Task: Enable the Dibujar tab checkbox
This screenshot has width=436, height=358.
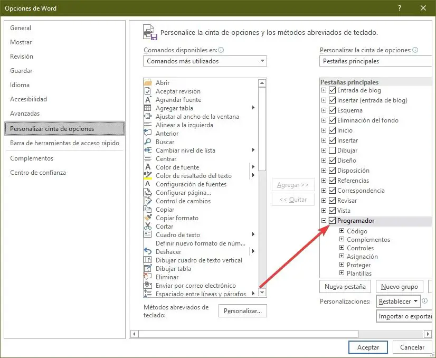Action: pyautogui.click(x=332, y=150)
